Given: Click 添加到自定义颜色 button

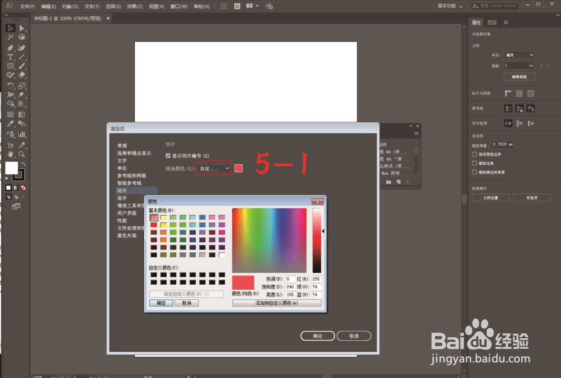Looking at the screenshot, I should point(277,303).
